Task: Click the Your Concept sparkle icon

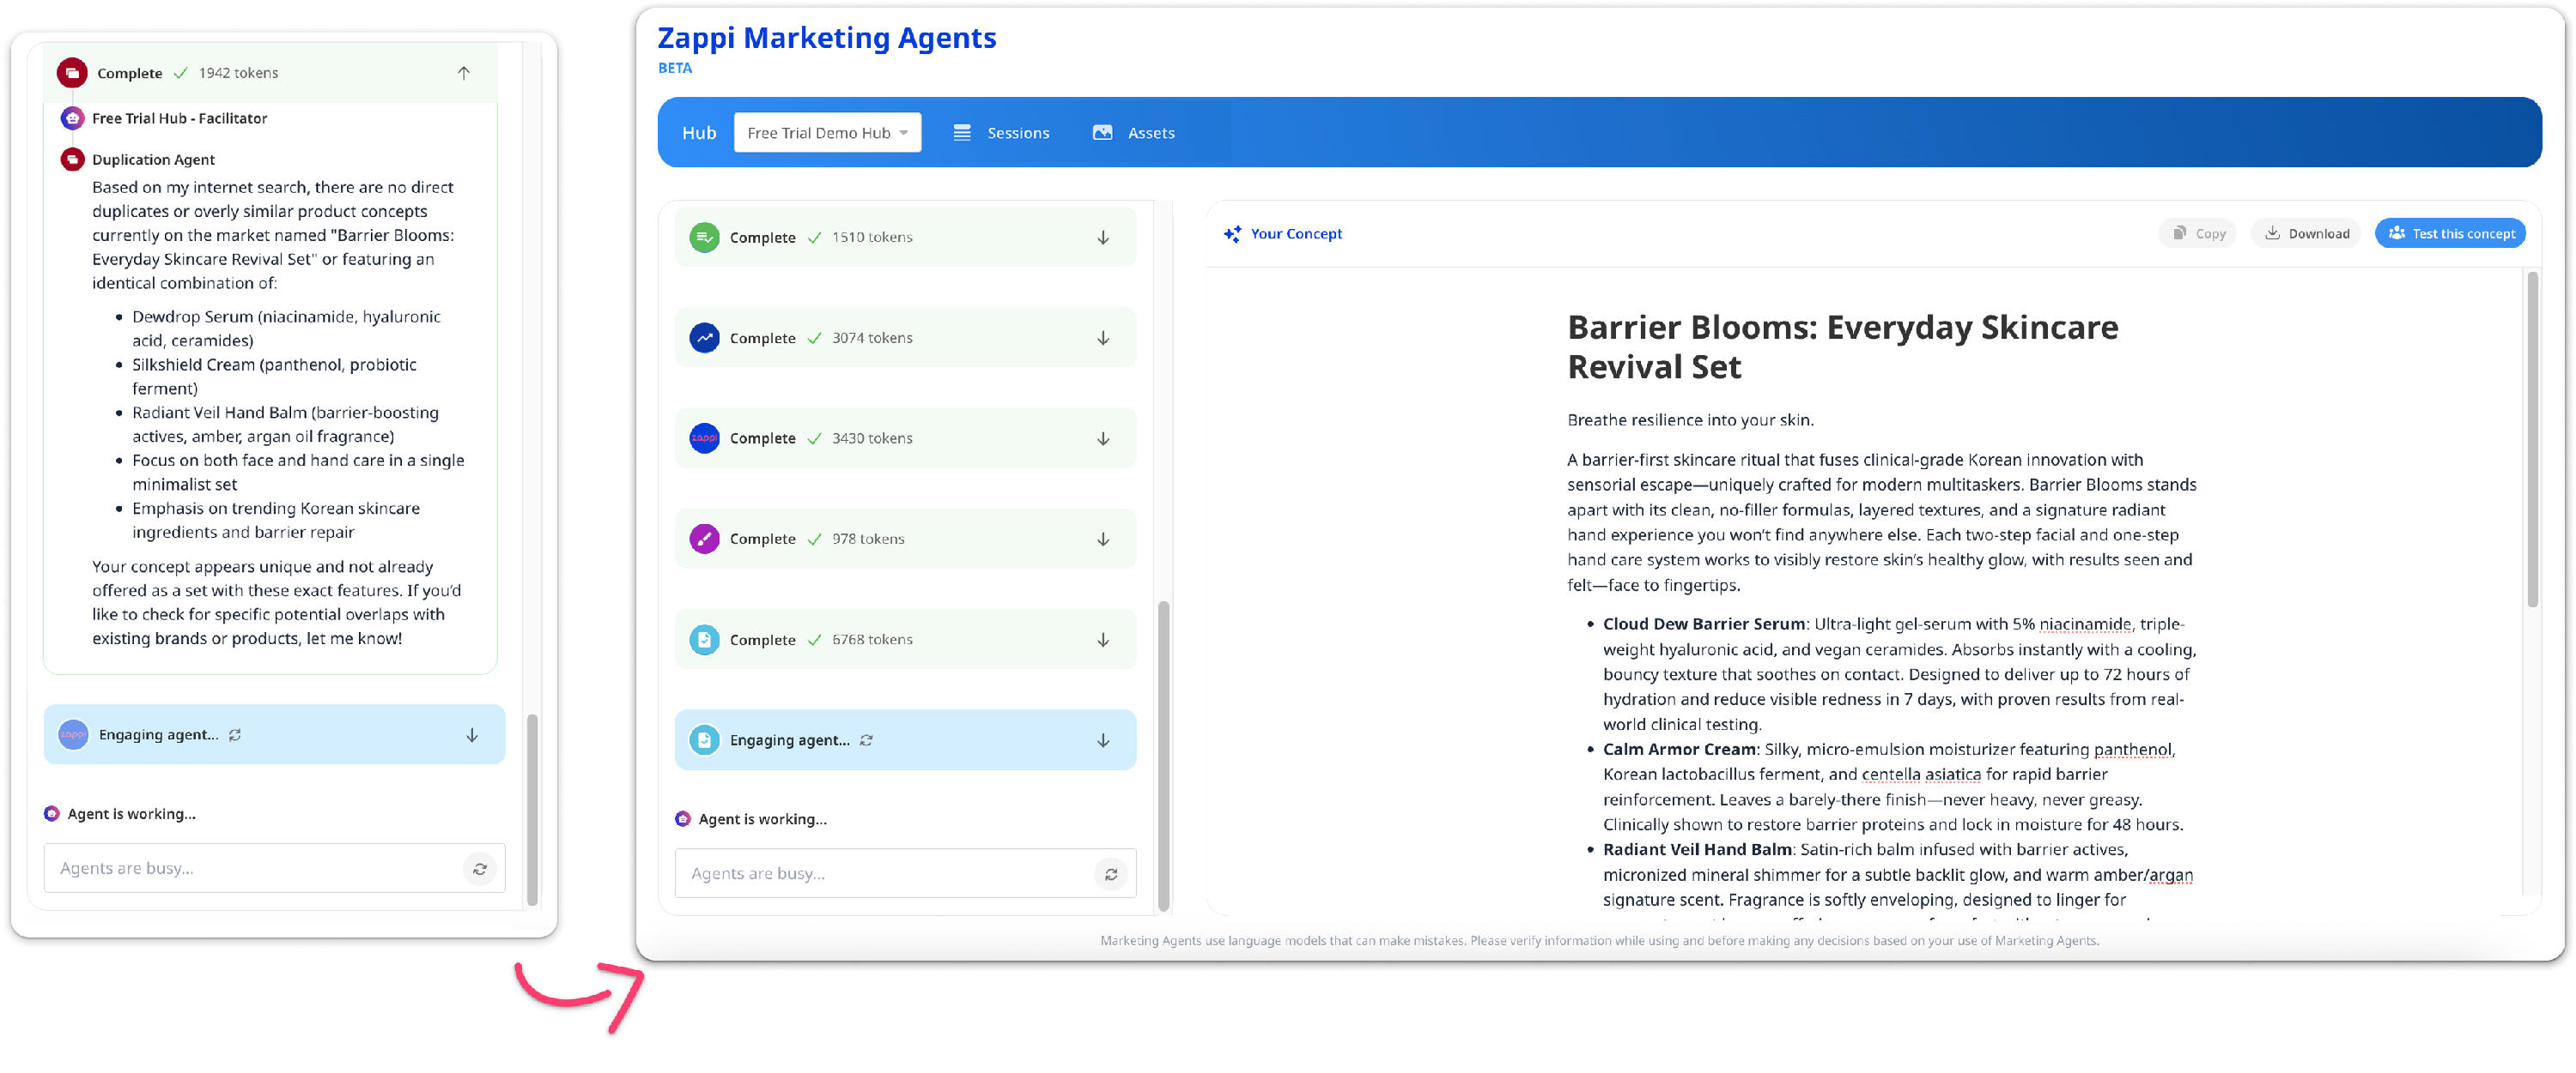Action: click(x=1232, y=232)
